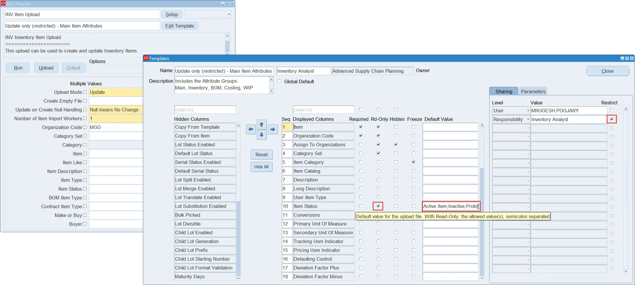Toggle Required checkbox for Organization Code
This screenshot has width=635, height=285.
click(361, 136)
